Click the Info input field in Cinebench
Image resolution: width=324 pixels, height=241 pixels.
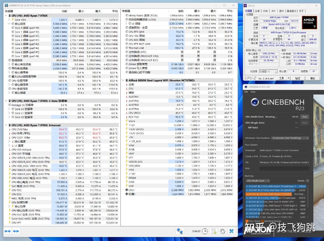click(284, 168)
